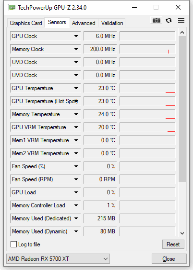The height and width of the screenshot is (270, 193).
Task: Open the Memory Clock dropdown arrow
Action: [x=76, y=49]
